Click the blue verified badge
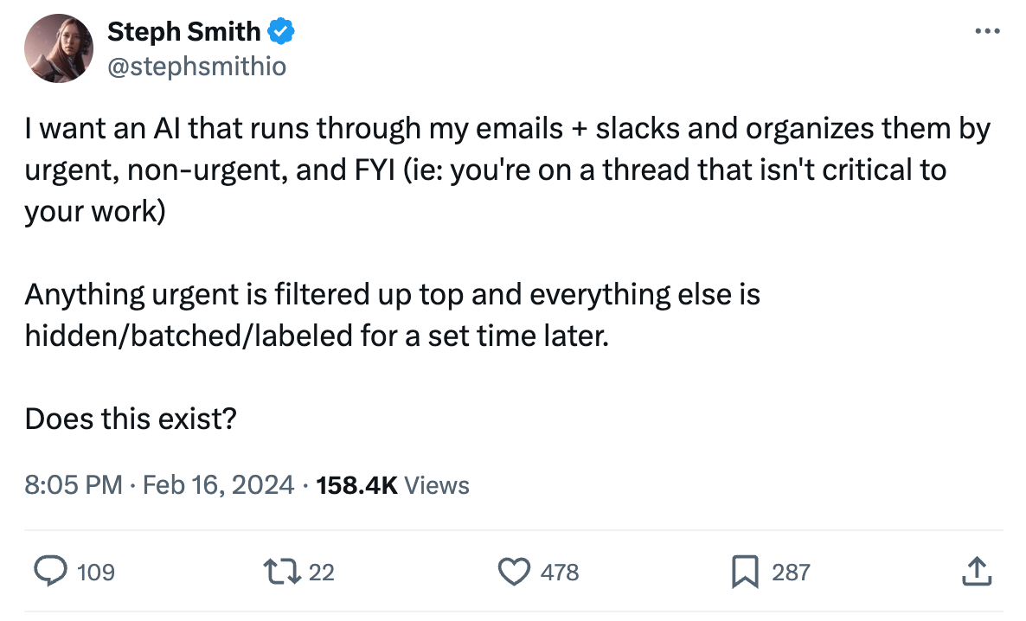Screen dimensions: 1026x621 pyautogui.click(x=282, y=33)
